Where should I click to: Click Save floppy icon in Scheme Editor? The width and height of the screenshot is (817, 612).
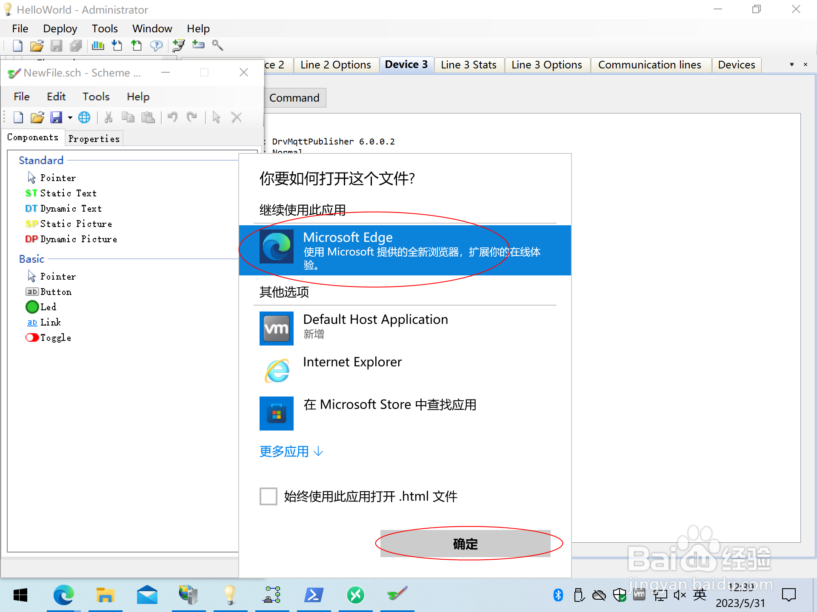point(56,117)
